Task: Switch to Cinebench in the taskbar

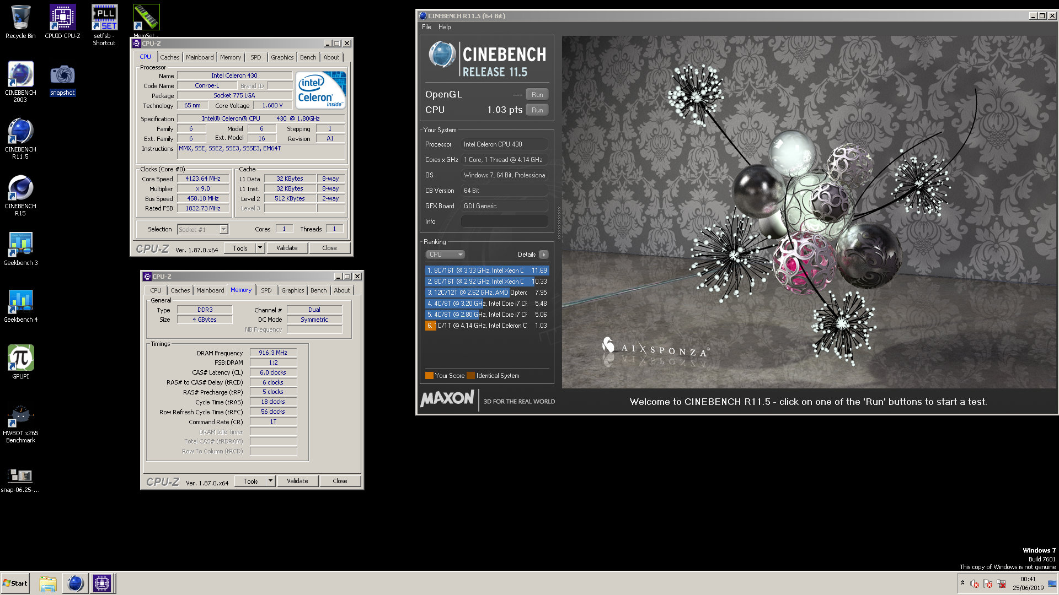Action: [75, 583]
